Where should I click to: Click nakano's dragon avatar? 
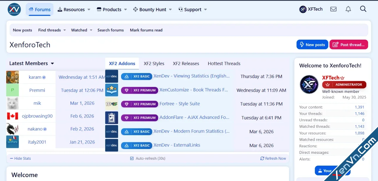pyautogui.click(x=12, y=129)
